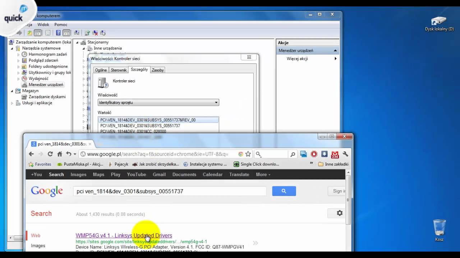Click the blue download arrow extension icon
This screenshot has height=258, width=460.
[x=324, y=154]
